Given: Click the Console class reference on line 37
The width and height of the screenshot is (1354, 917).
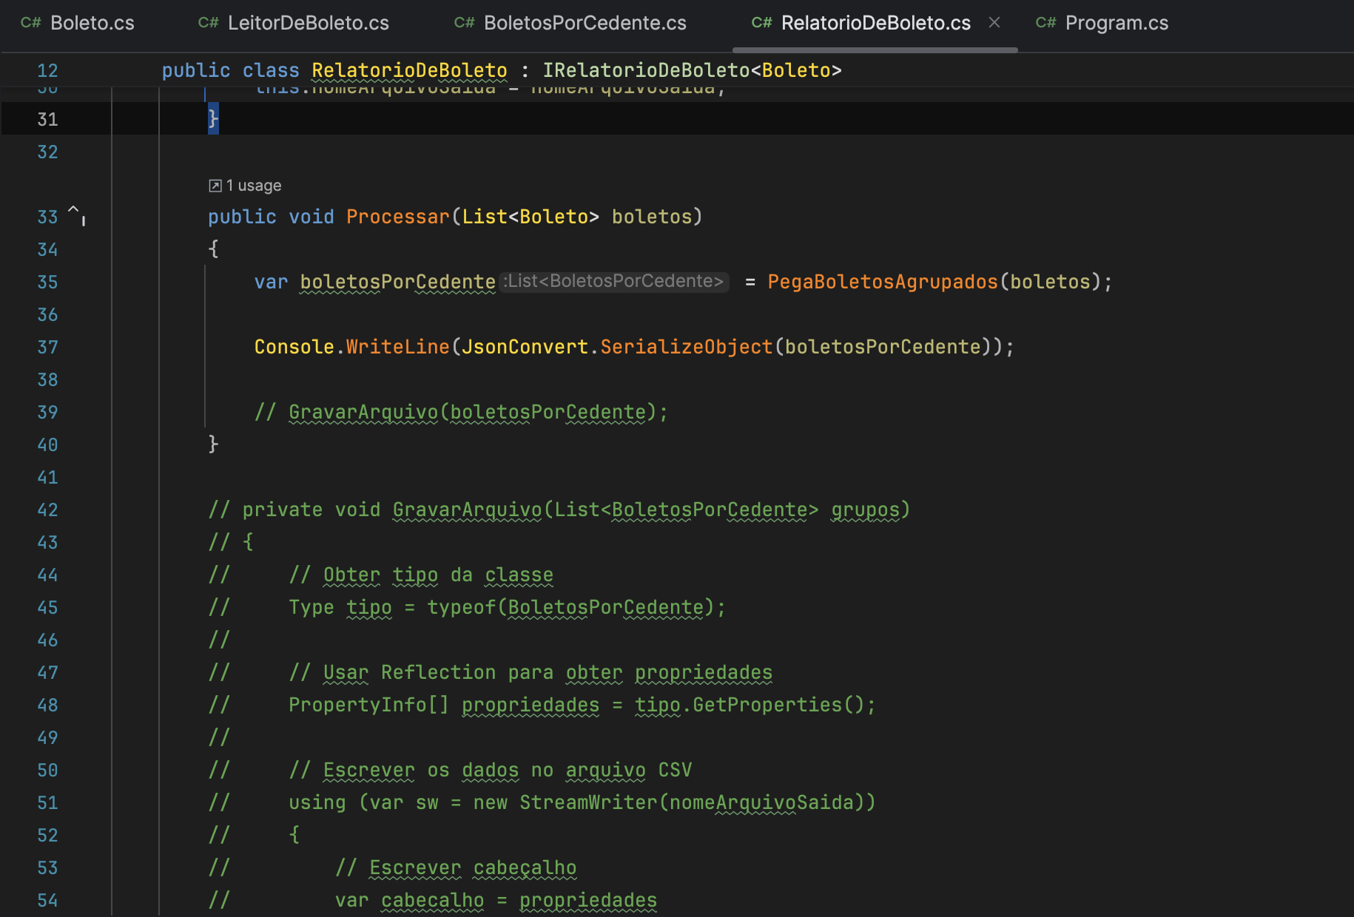Looking at the screenshot, I should (x=294, y=347).
